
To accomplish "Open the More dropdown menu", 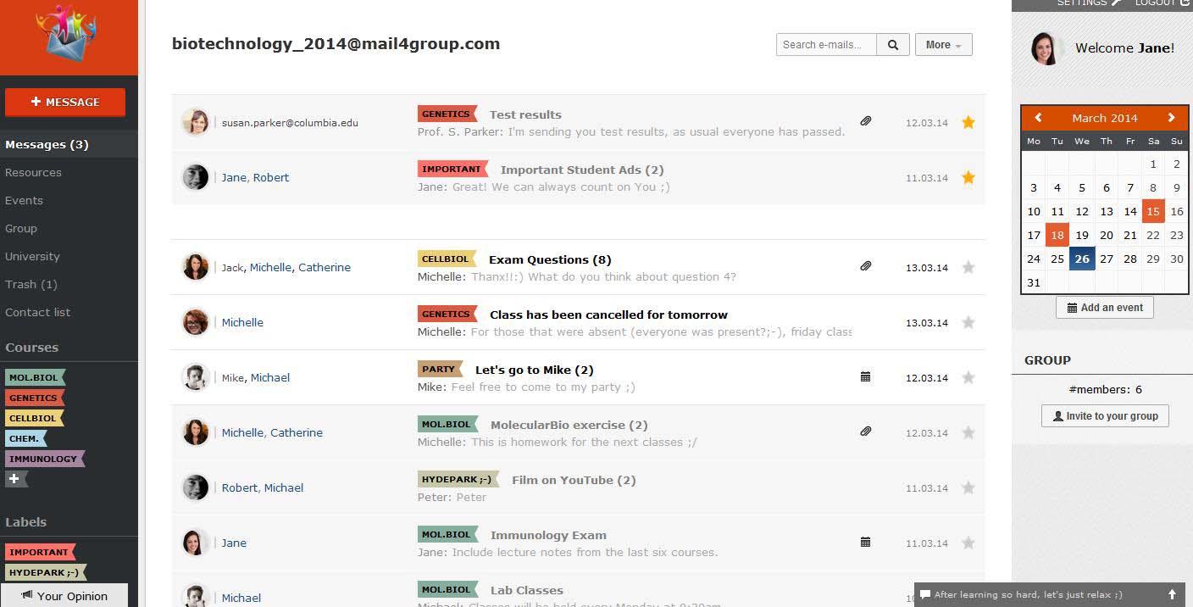I will pos(943,45).
